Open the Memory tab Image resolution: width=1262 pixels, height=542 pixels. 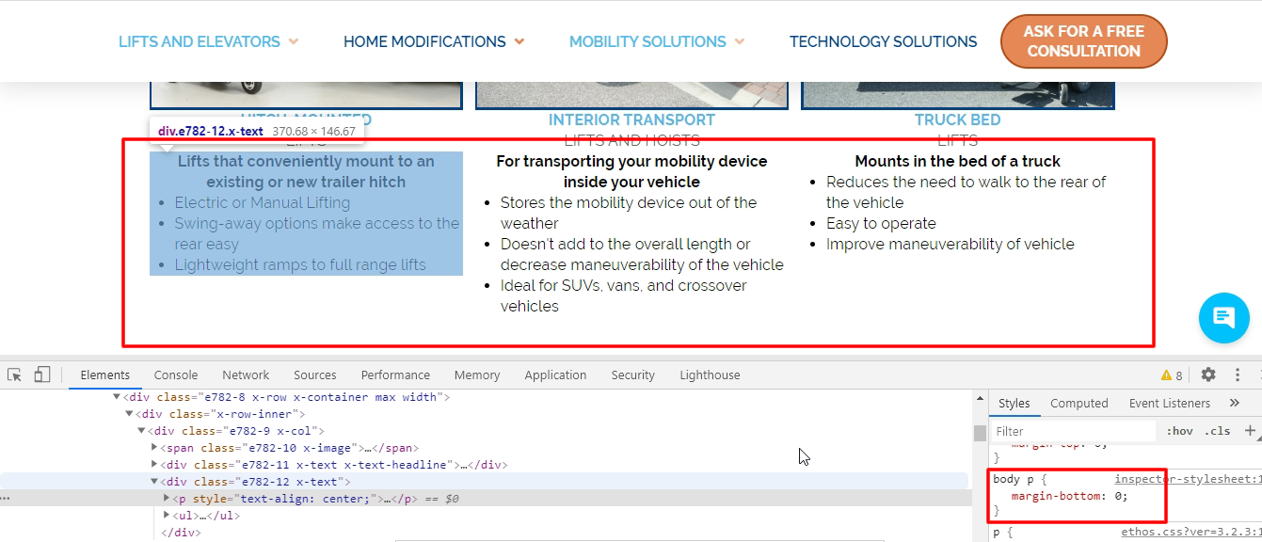(x=477, y=375)
